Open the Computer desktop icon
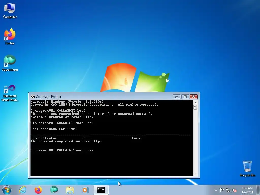Image resolution: width=260 pixels, height=195 pixels. point(10,11)
